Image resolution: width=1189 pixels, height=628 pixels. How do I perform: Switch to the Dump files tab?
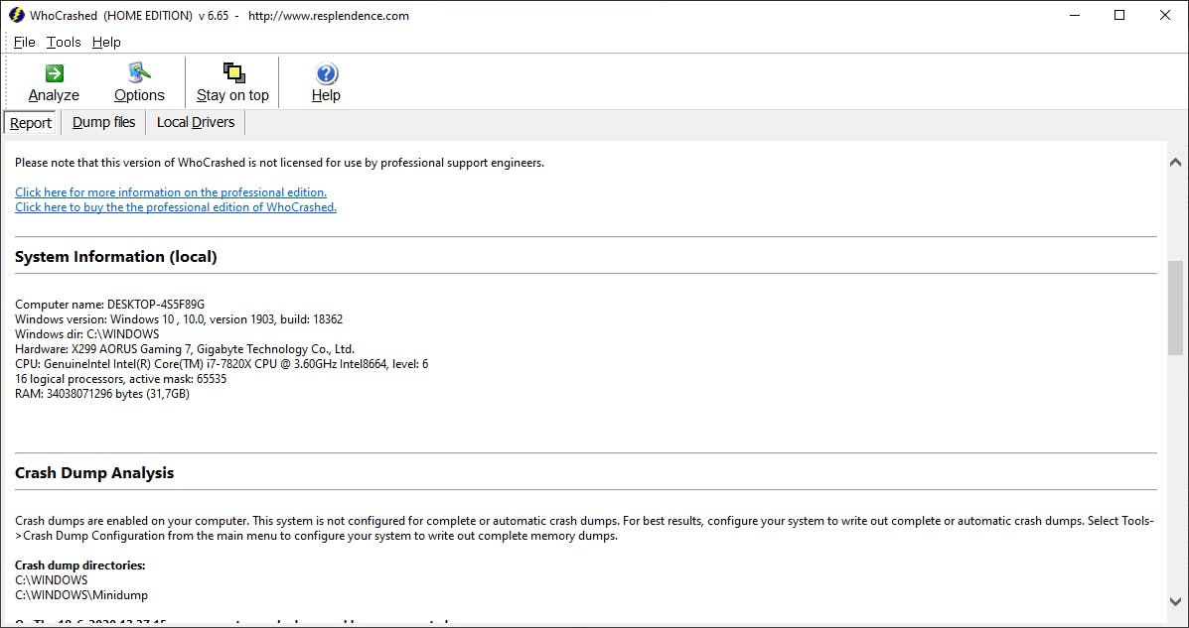[x=103, y=121]
